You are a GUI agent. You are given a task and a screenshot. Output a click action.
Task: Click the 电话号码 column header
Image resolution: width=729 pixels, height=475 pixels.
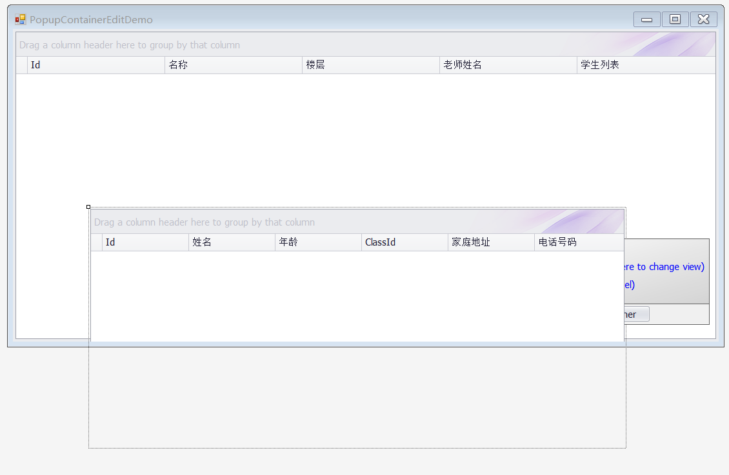pyautogui.click(x=577, y=242)
